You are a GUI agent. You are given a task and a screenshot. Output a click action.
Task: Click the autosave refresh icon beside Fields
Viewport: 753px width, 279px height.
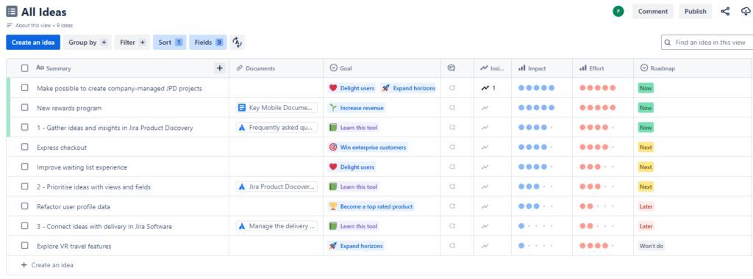pos(237,42)
